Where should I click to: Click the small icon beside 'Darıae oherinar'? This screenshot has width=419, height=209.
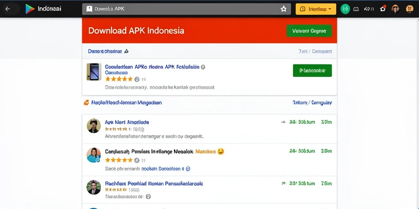(126, 51)
